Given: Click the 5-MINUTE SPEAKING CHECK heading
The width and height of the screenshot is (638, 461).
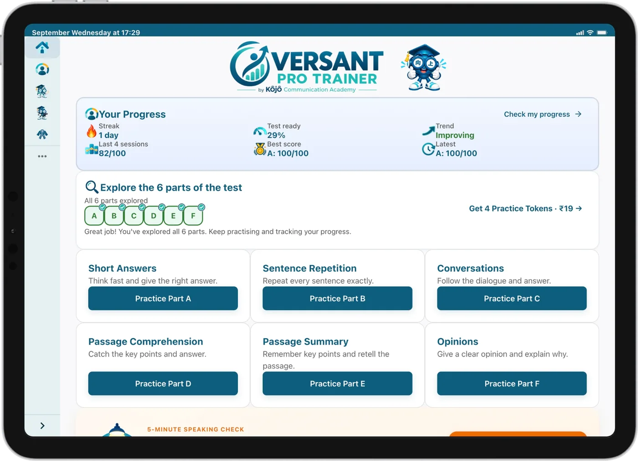Looking at the screenshot, I should [x=196, y=429].
